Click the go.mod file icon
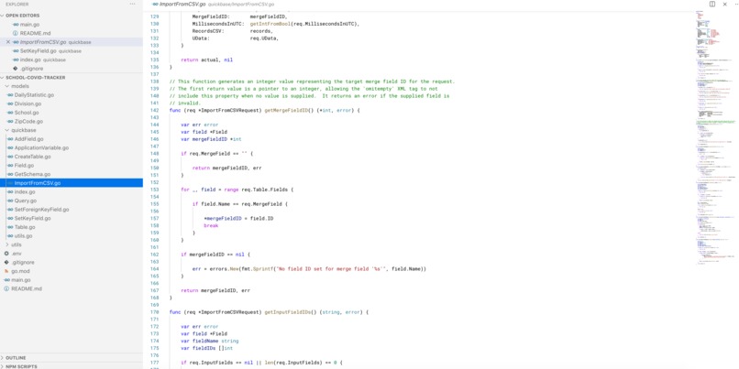This screenshot has width=739, height=369. coord(6,271)
